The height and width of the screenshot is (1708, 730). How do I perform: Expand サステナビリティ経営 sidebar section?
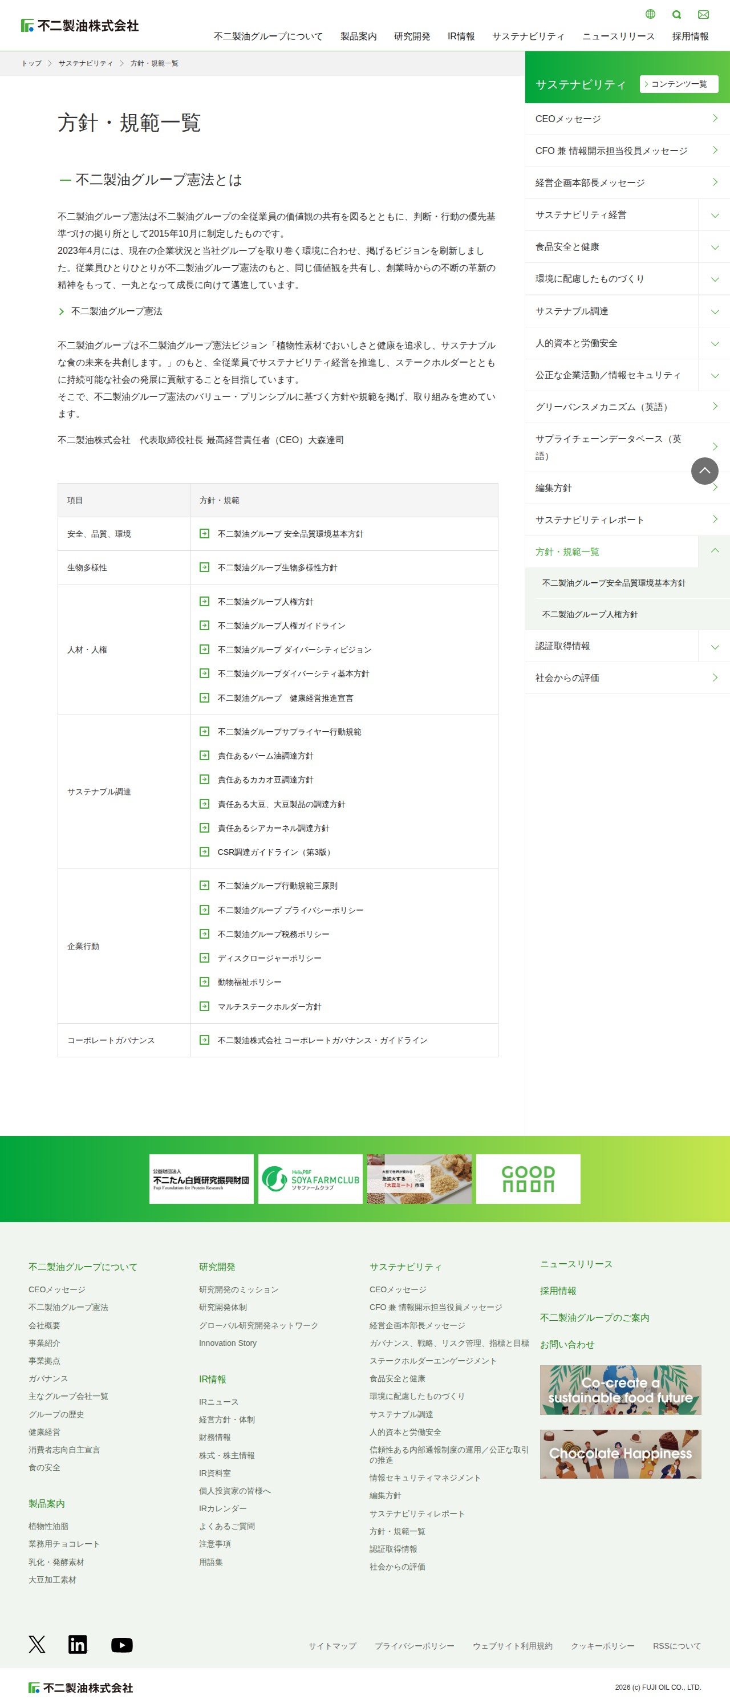714,215
